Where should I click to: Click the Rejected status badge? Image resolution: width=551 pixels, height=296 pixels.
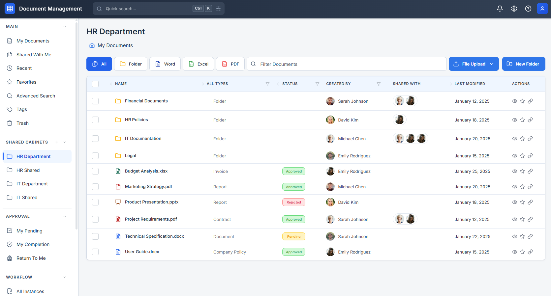click(294, 202)
